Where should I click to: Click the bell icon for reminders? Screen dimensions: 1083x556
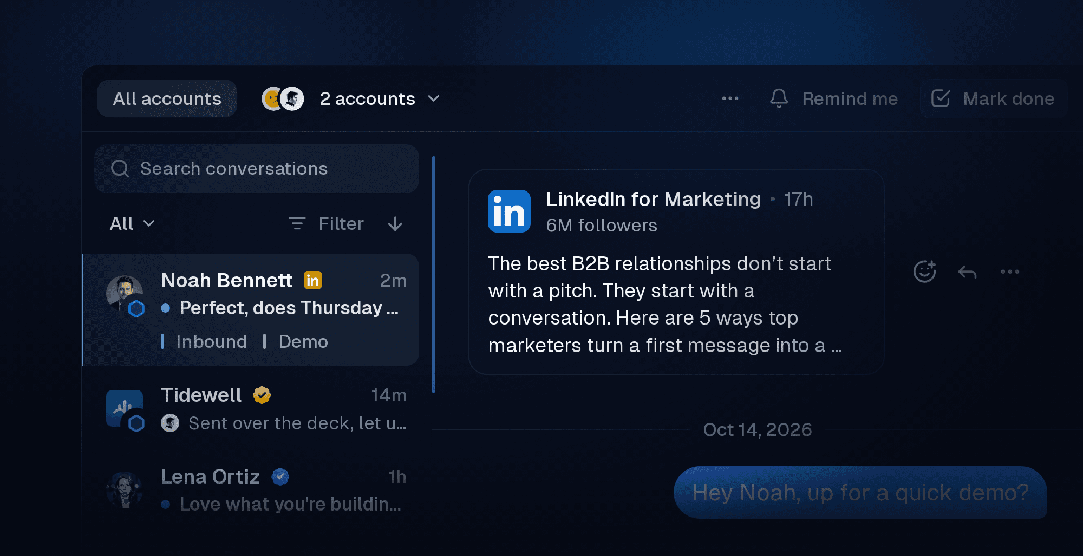[779, 98]
